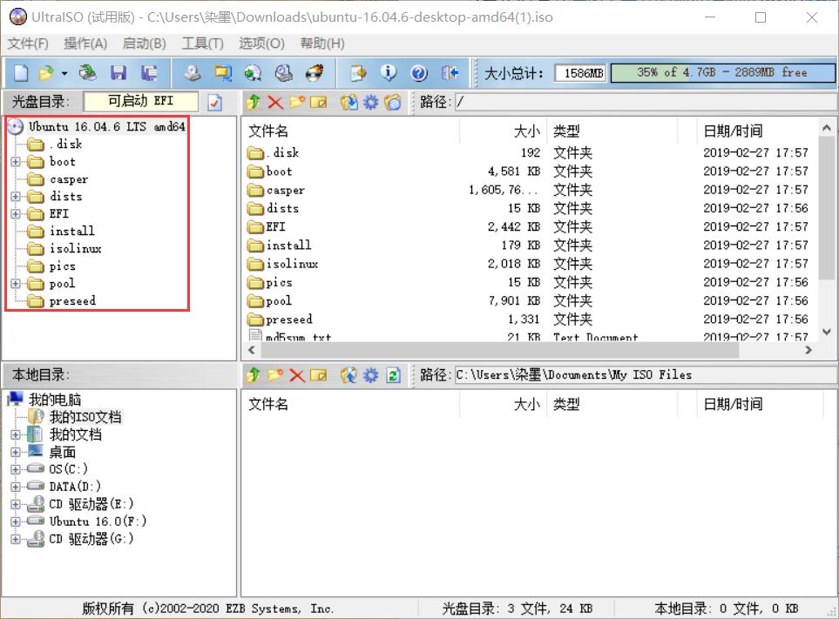Open the 选项(O) menu
The height and width of the screenshot is (619, 839).
click(261, 44)
